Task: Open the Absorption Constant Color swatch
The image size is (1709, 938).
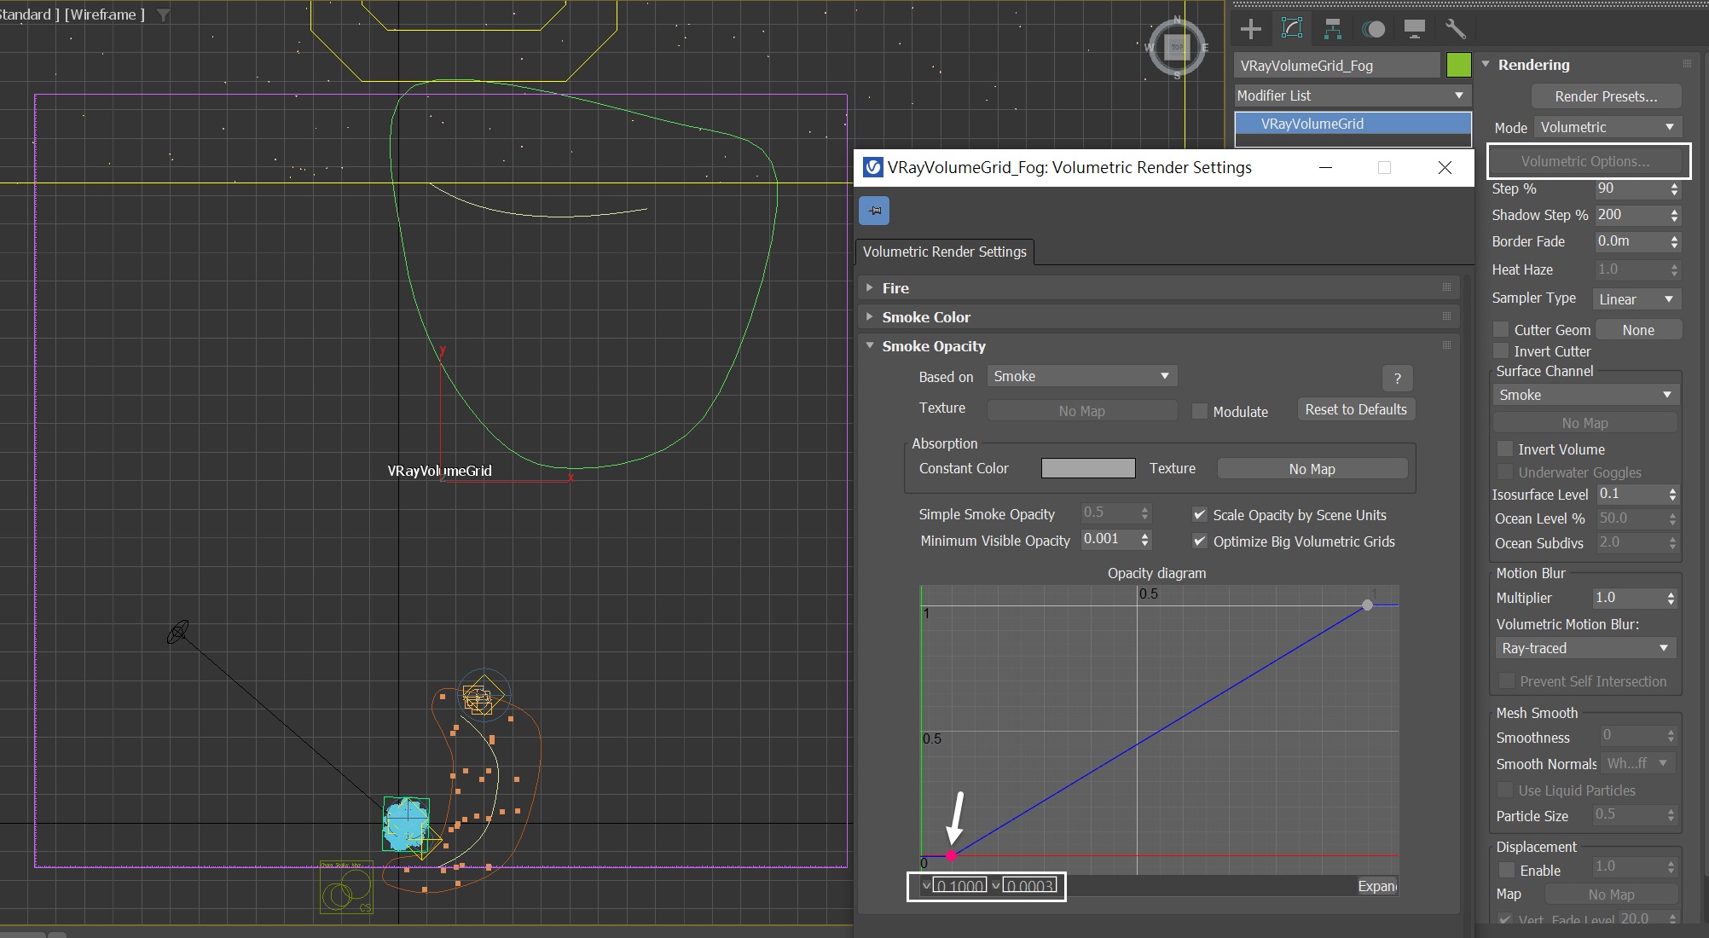Action: [1088, 468]
